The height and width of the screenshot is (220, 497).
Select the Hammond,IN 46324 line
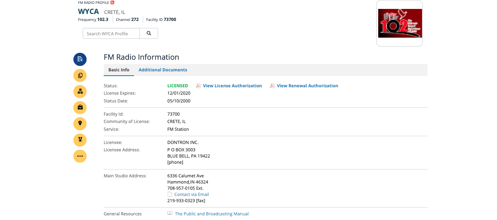(188, 182)
